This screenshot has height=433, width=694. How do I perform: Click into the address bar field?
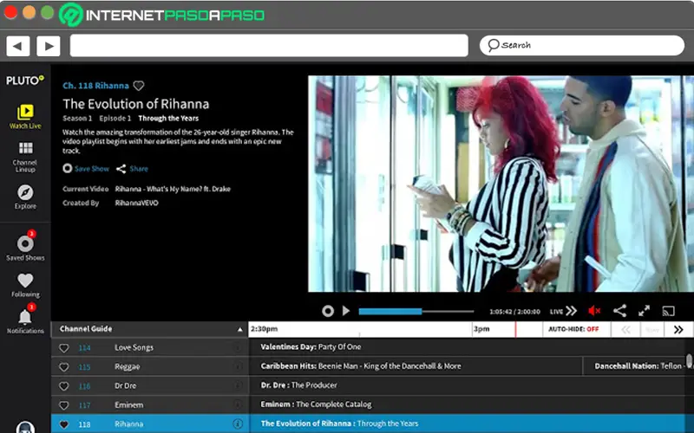tap(269, 46)
